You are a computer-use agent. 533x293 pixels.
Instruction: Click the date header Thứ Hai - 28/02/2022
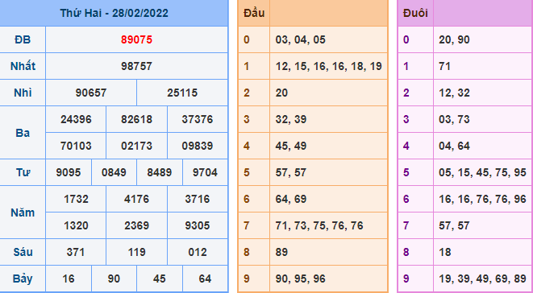coord(114,13)
